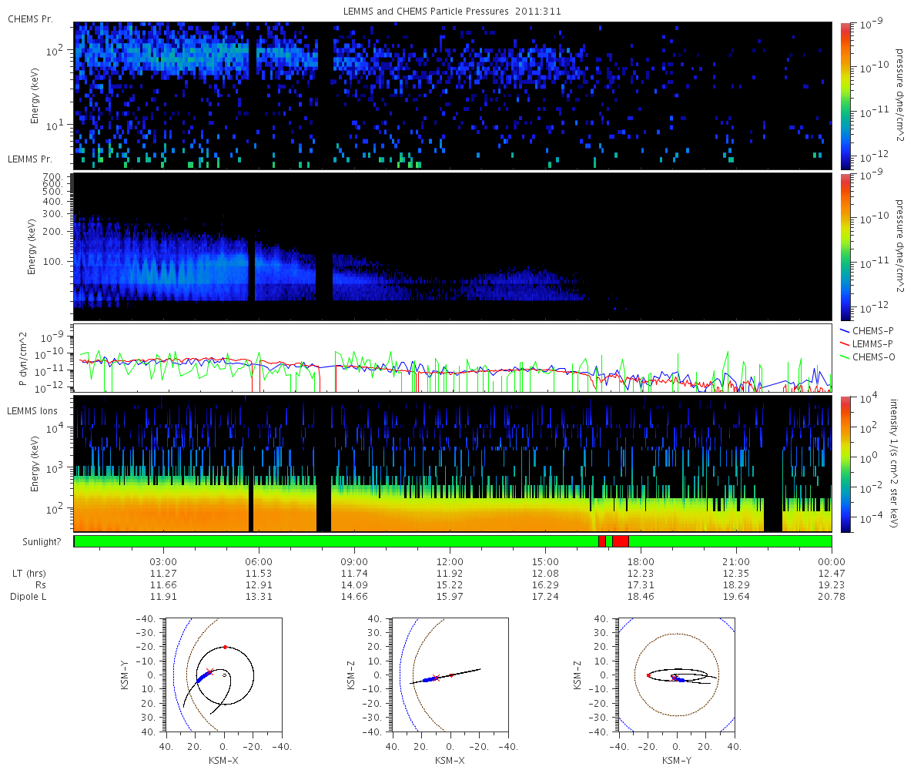
Task: Click the "CHEMS Pr." panel label
Action: click(x=30, y=18)
